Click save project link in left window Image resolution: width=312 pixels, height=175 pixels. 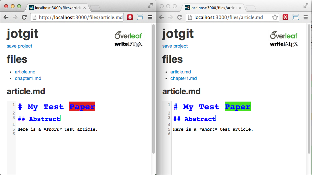point(19,46)
